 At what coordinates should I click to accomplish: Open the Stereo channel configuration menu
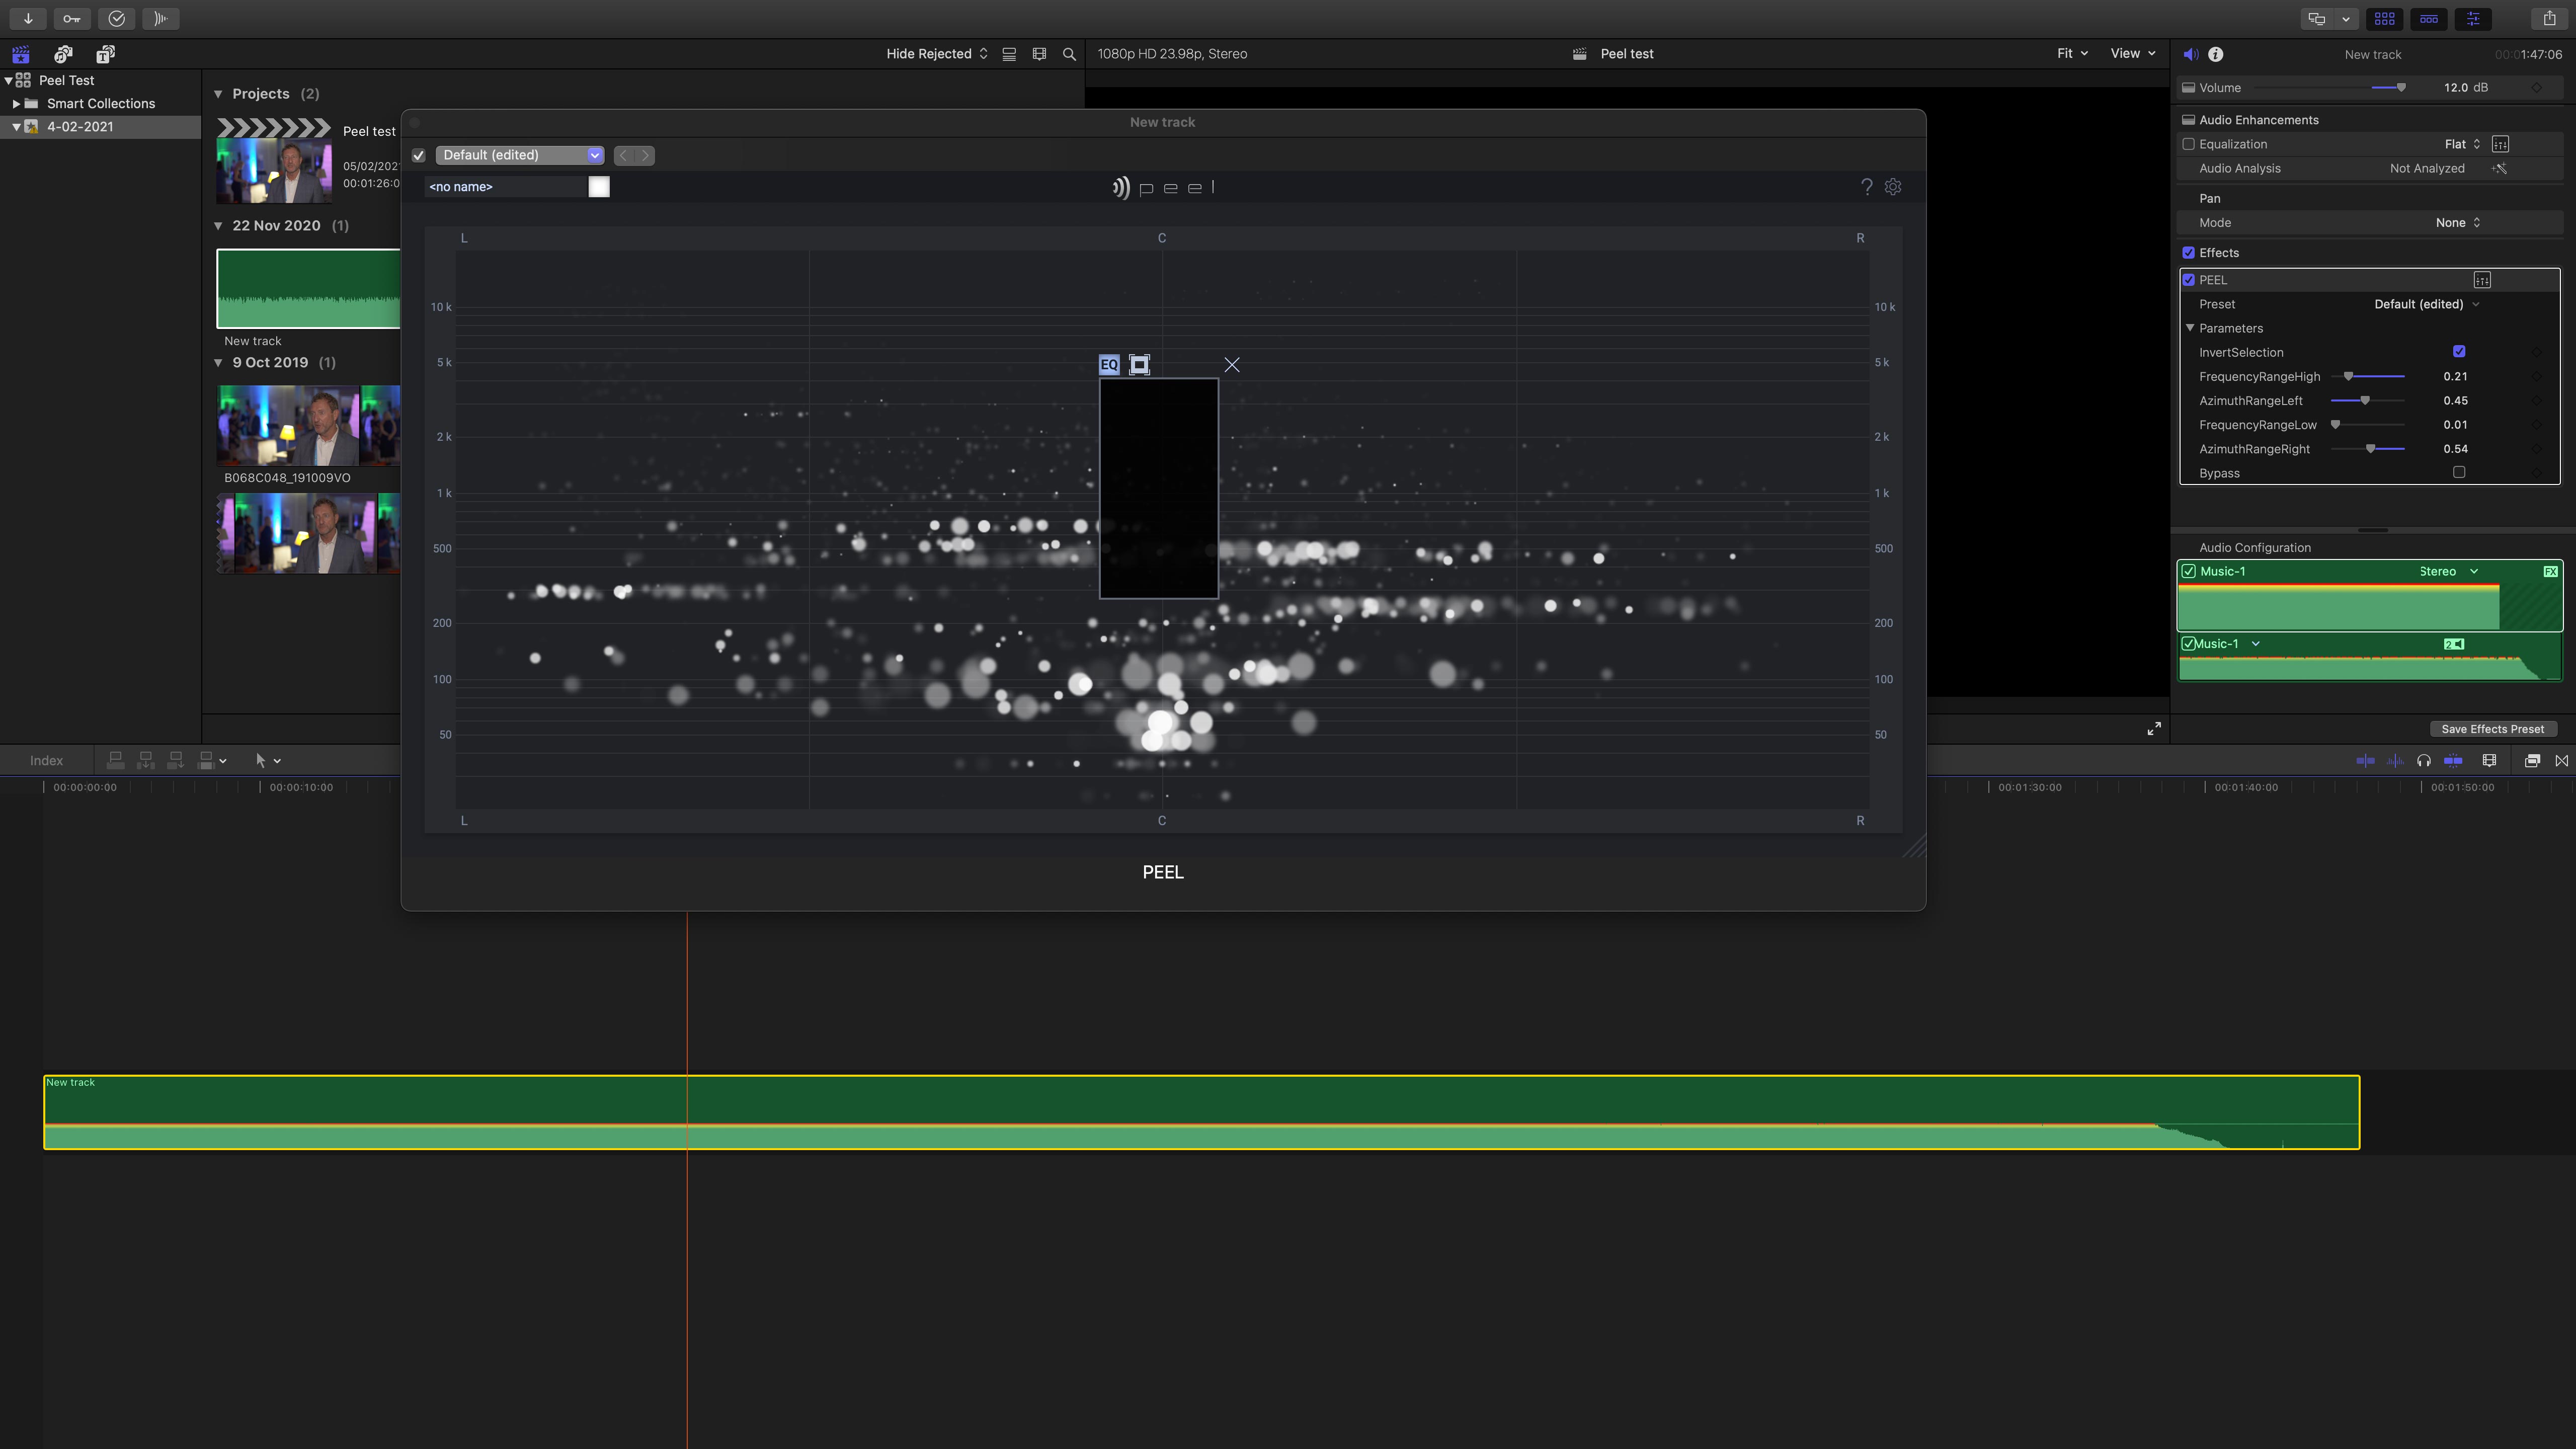[2449, 571]
